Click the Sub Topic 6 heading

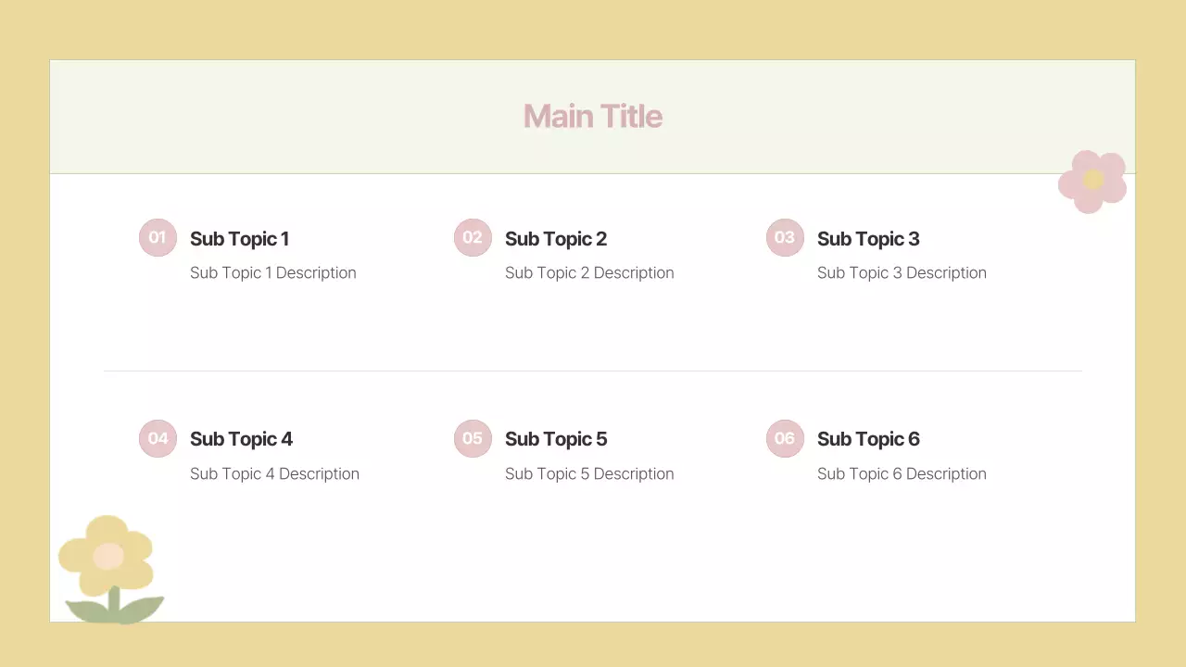[868, 439]
